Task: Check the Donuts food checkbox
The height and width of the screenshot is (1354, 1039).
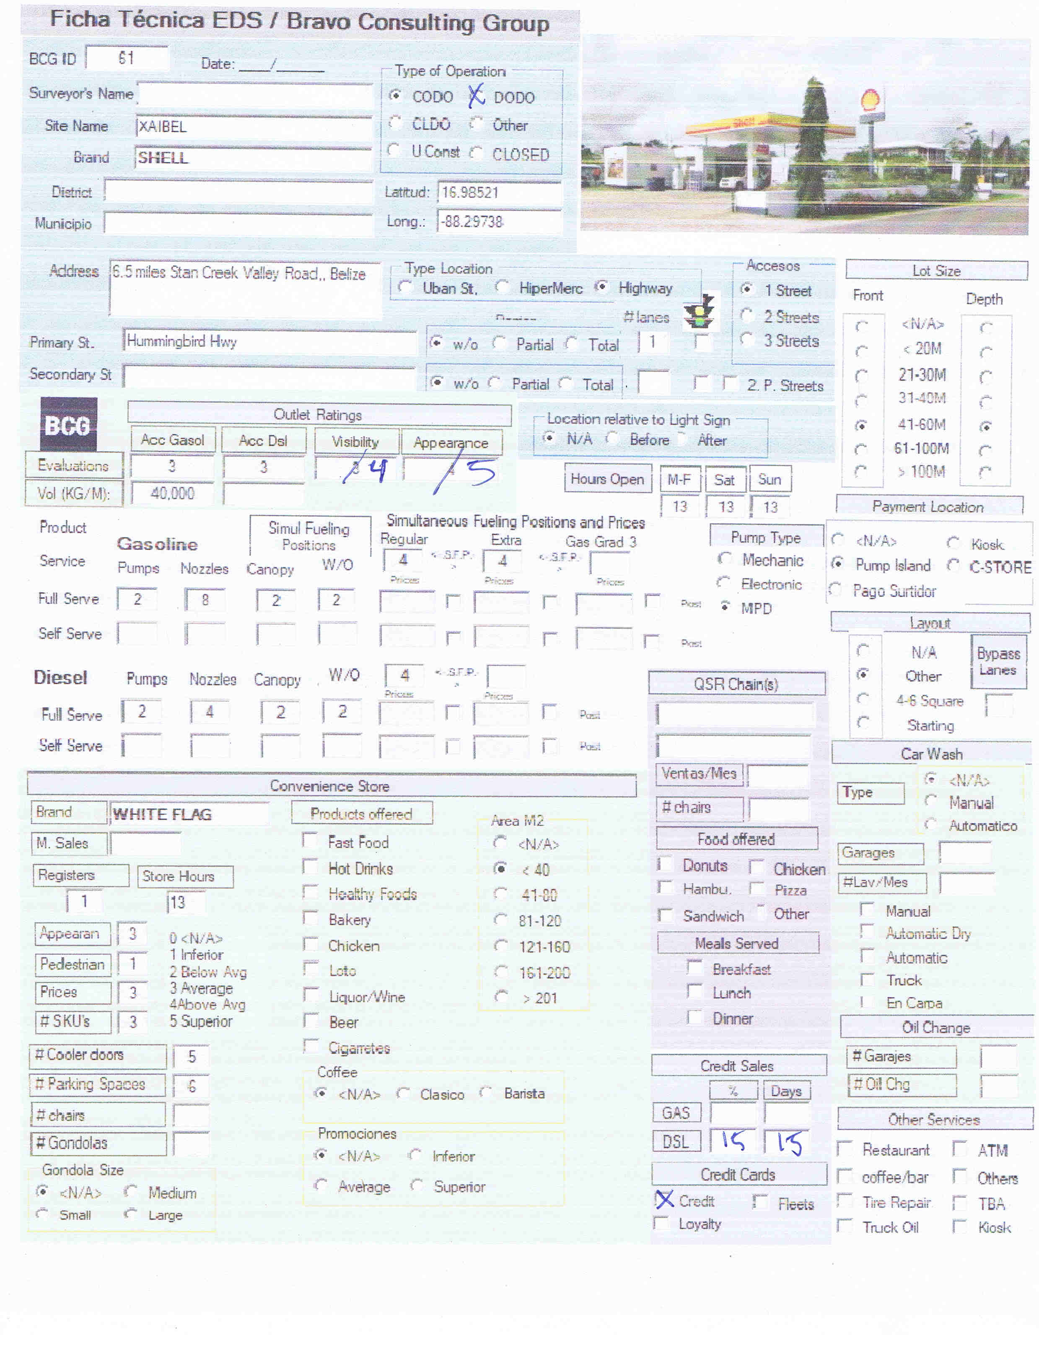Action: (664, 864)
